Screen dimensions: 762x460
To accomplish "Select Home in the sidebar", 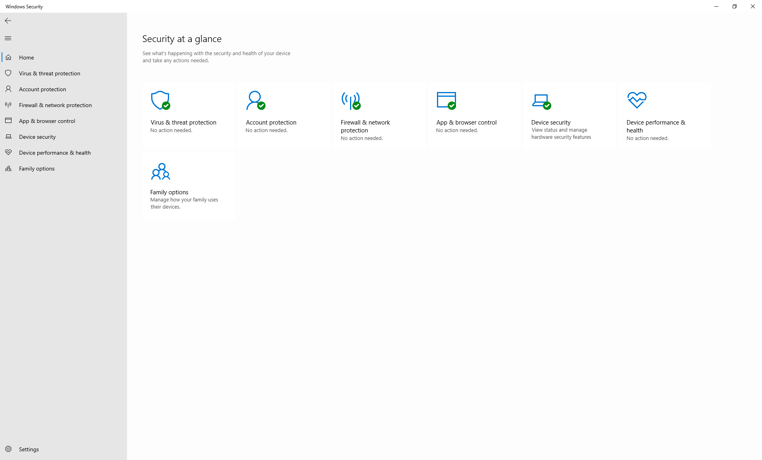I will 26,57.
